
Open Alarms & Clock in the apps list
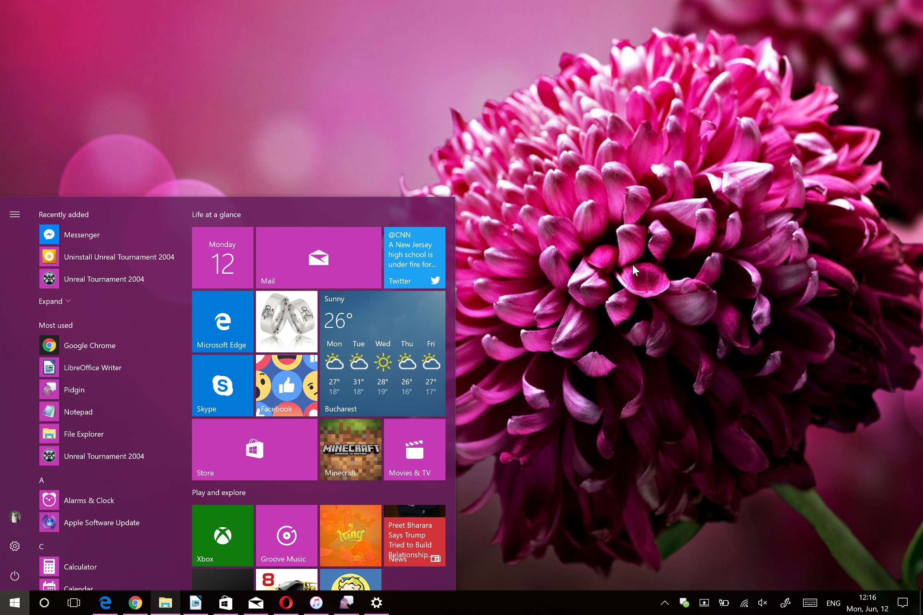click(x=89, y=500)
